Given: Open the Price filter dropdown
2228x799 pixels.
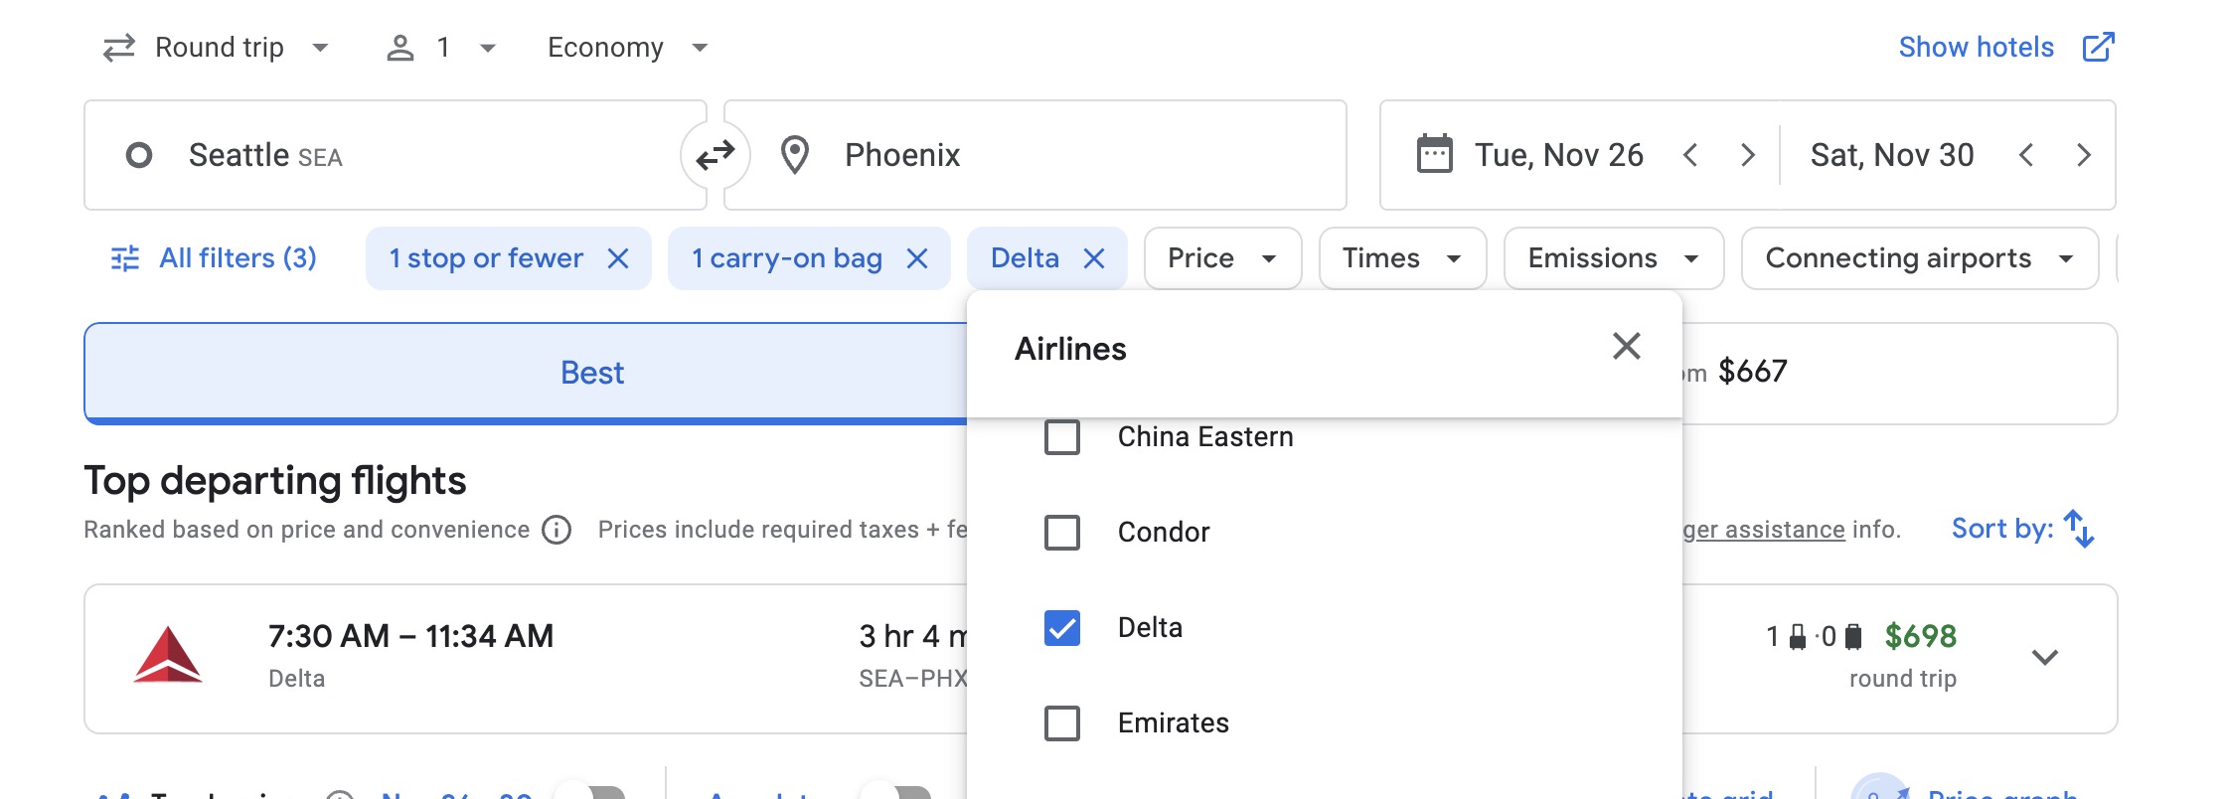Looking at the screenshot, I should [1221, 257].
